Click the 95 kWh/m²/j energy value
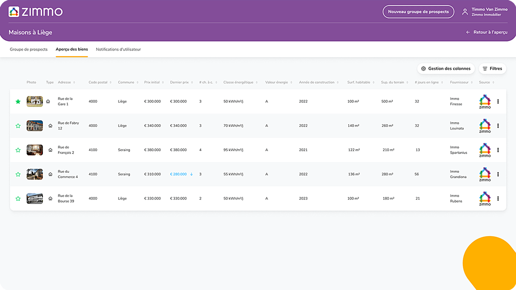516x290 pixels. click(x=233, y=150)
